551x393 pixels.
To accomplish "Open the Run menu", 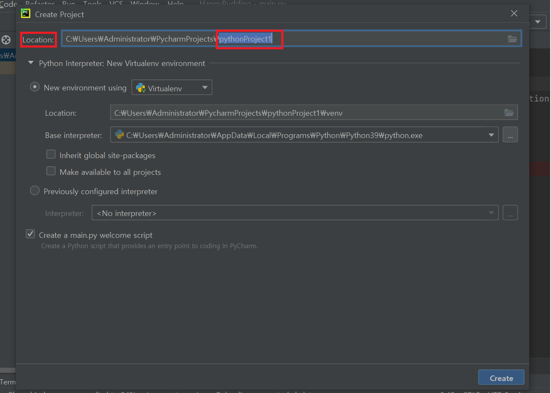I will (x=69, y=3).
